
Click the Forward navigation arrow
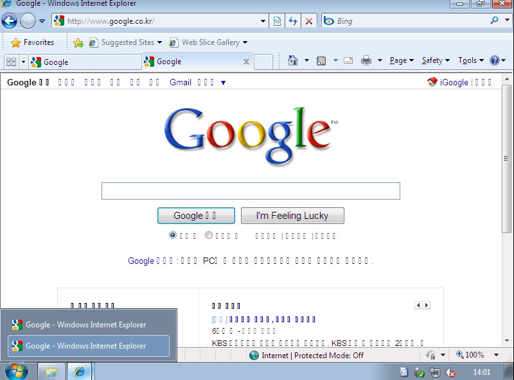[28, 21]
